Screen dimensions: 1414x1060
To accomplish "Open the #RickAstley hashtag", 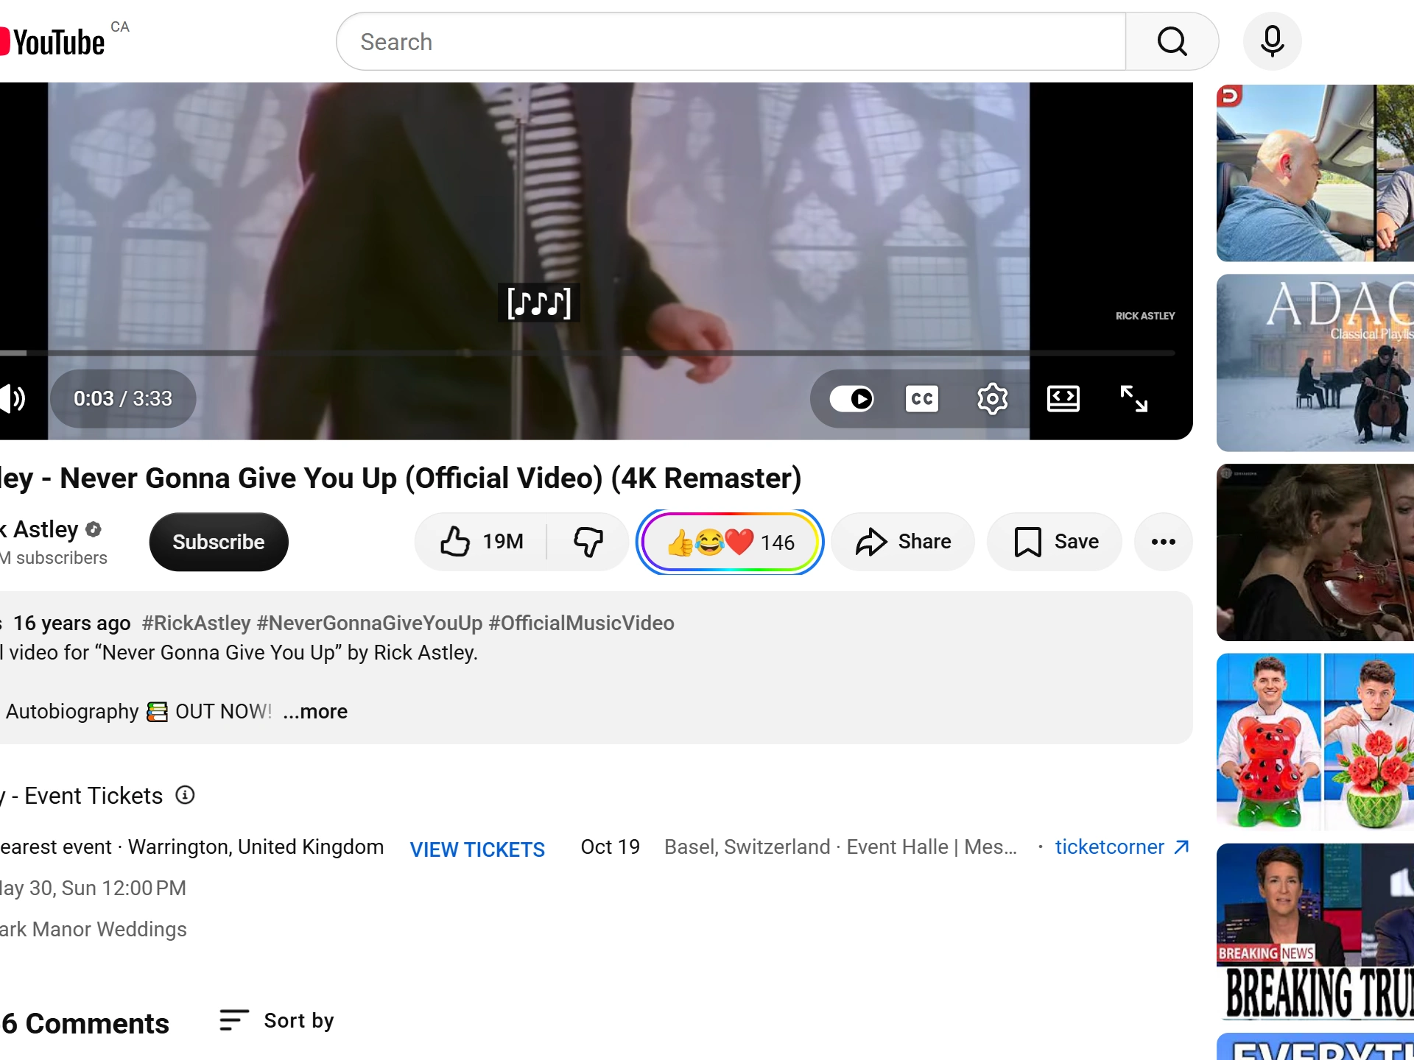I will click(196, 623).
